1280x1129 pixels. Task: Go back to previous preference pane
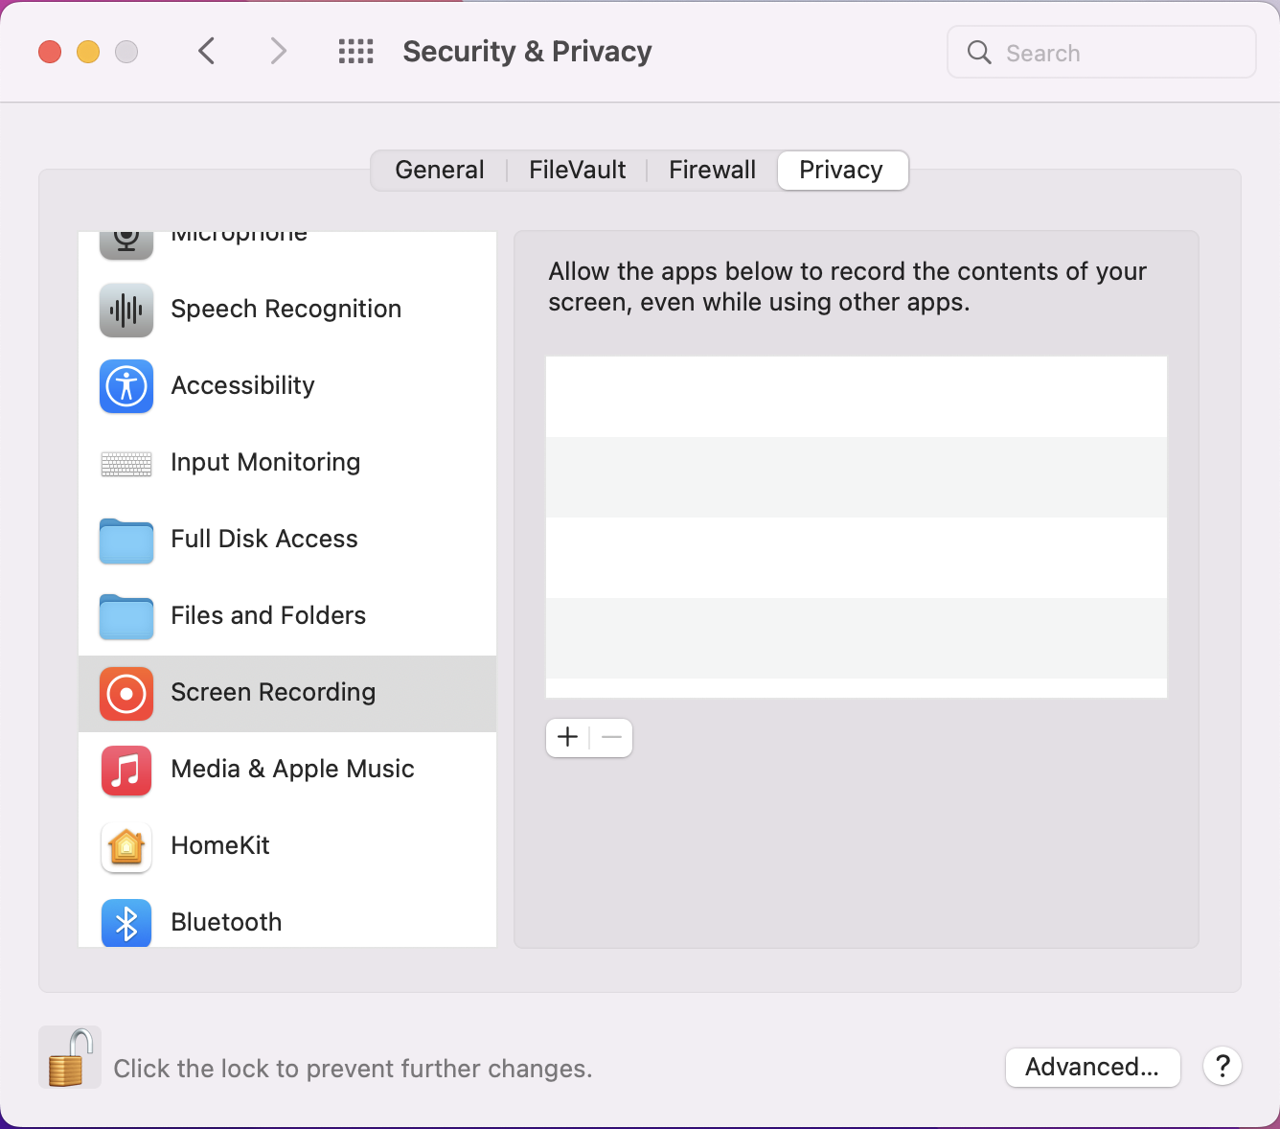click(206, 51)
